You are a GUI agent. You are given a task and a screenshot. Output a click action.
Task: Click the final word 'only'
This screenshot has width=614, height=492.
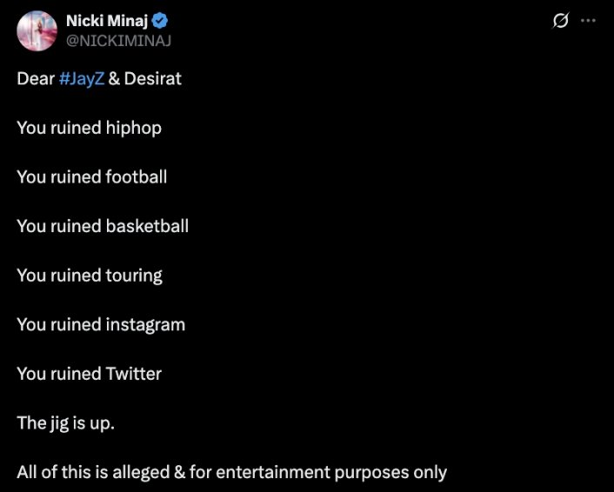pos(430,472)
